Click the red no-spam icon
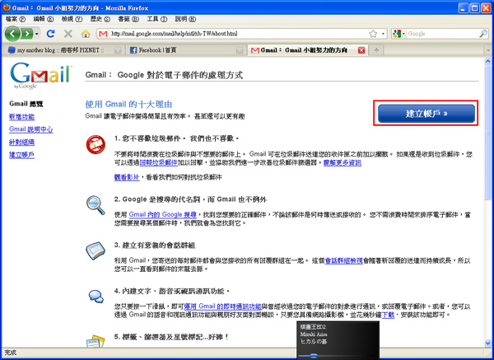The image size is (494, 360). pyautogui.click(x=96, y=145)
